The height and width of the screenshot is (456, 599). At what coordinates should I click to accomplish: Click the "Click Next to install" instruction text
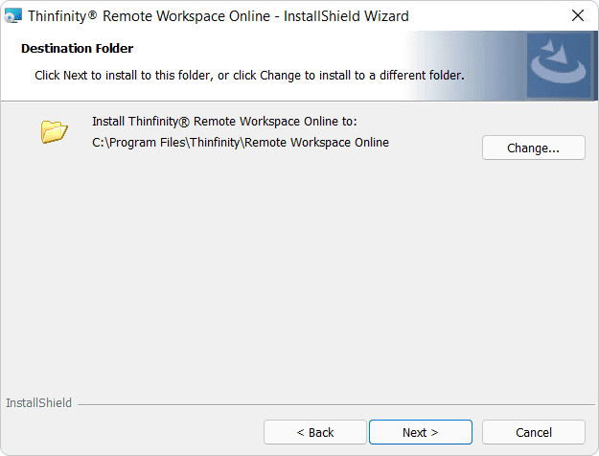[249, 76]
